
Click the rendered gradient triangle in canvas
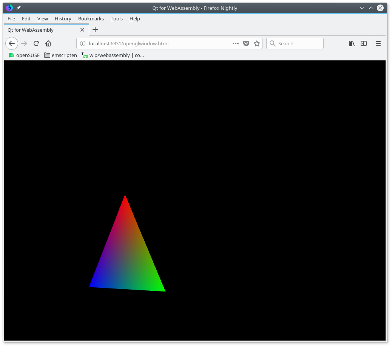tap(127, 261)
